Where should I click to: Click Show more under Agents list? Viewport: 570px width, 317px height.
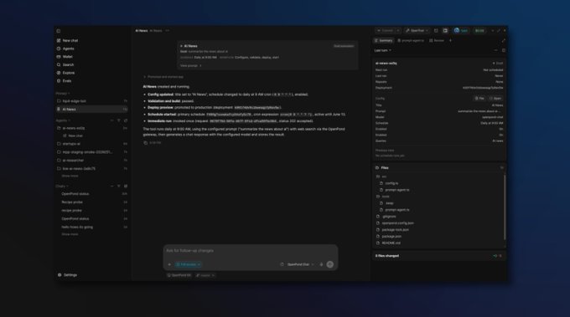70,176
